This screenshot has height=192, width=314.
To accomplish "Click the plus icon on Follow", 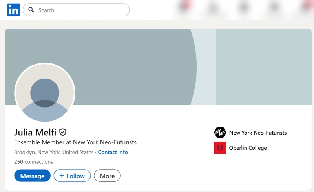I will click(62, 176).
